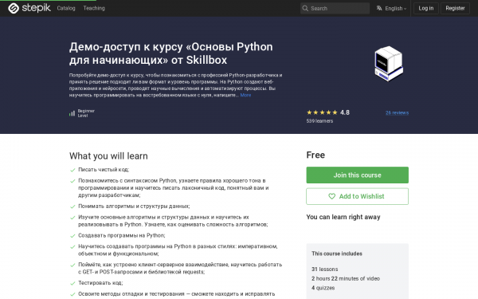Click the 4 quizzes entry
This screenshot has height=299, width=478.
tap(323, 288)
